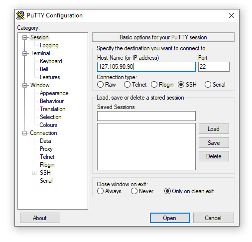Open the Appearance category
The width and height of the screenshot is (252, 242).
[54, 93]
